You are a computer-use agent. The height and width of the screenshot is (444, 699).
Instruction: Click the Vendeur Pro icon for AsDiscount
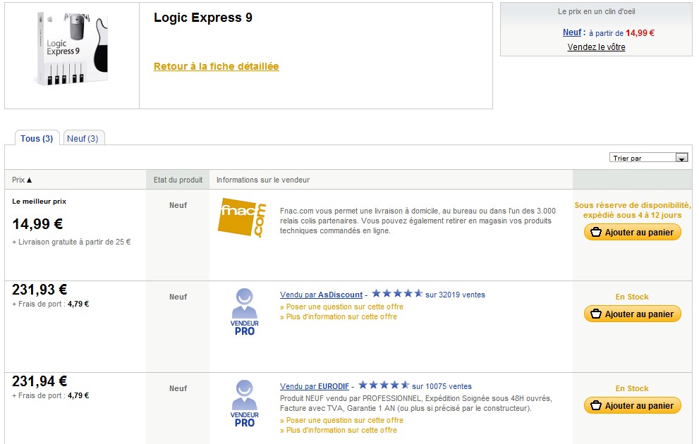tap(244, 312)
